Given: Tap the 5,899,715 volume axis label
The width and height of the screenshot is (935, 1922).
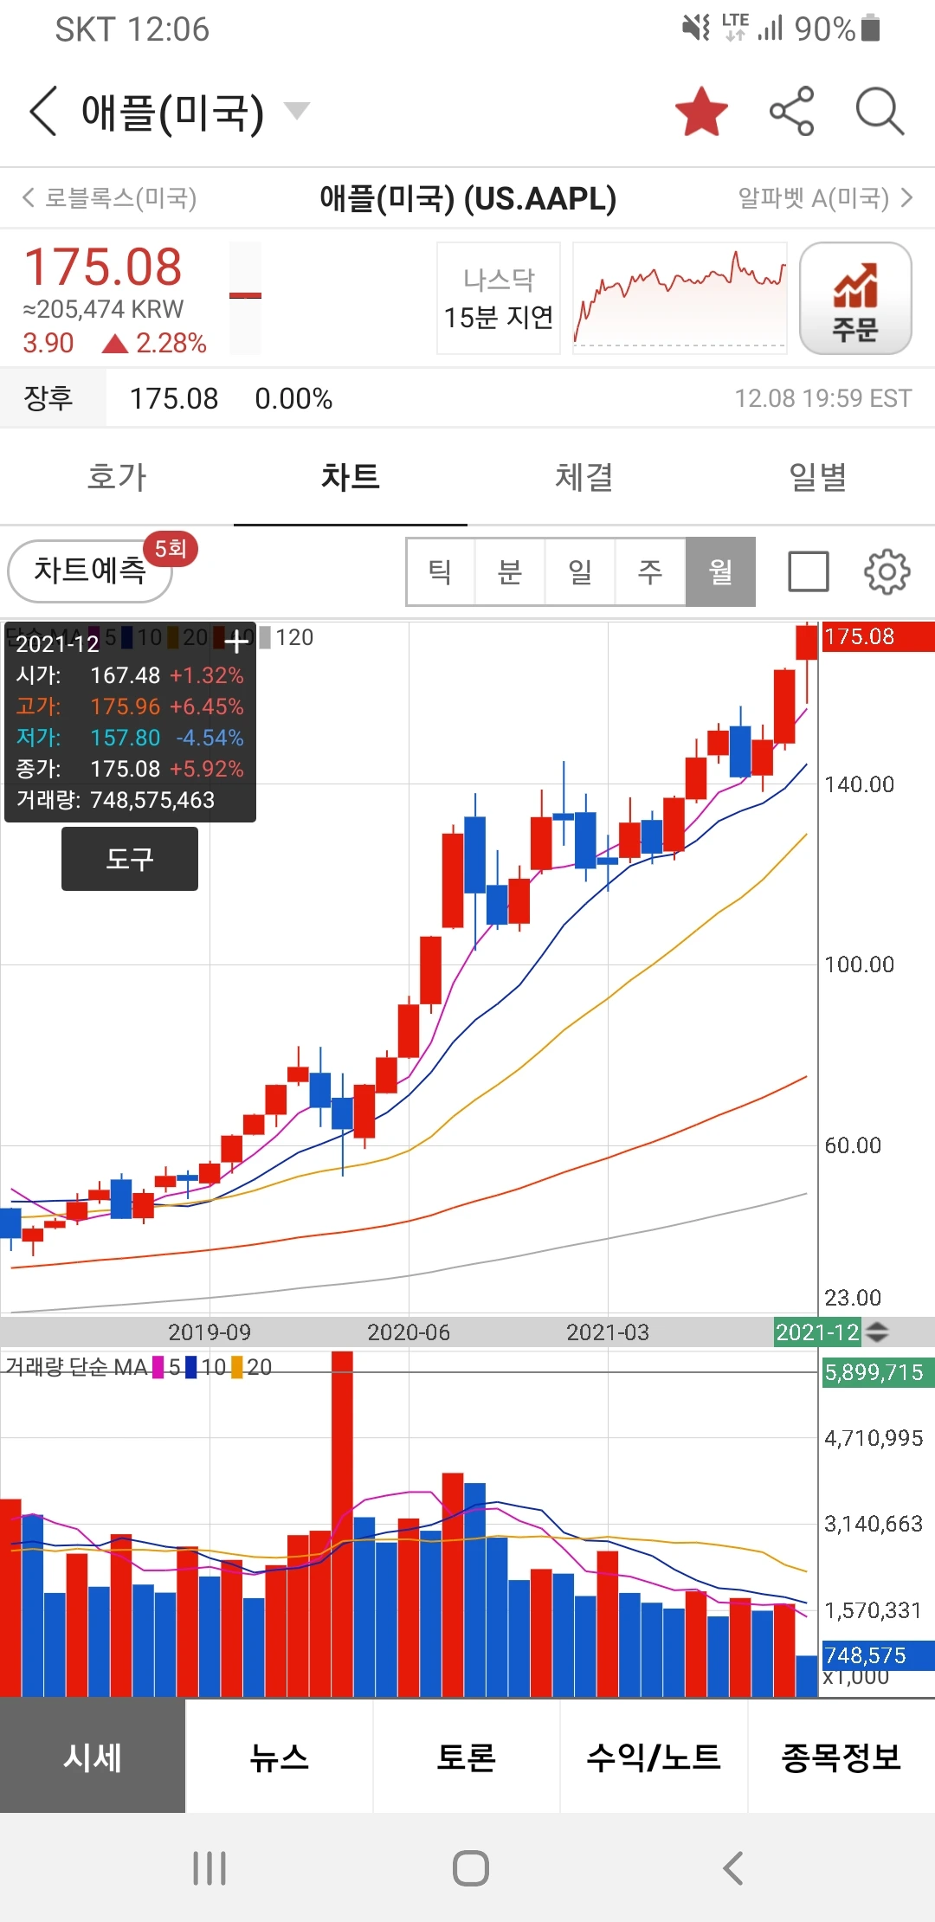Looking at the screenshot, I should (x=877, y=1372).
